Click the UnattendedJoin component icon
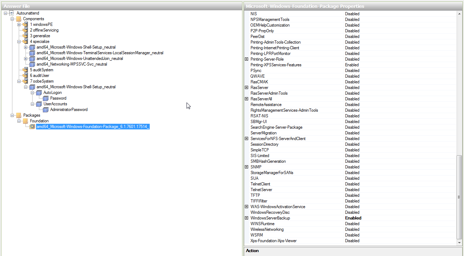Screen dimensions: 464x256 (32, 59)
